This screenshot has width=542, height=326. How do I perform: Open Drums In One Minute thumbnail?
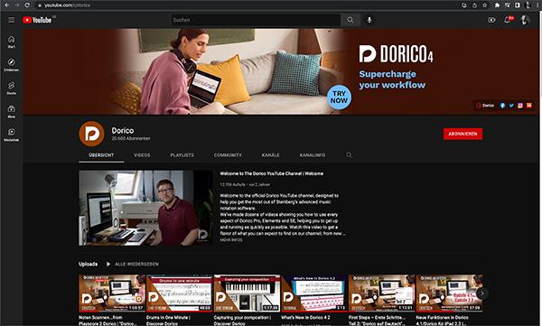[x=180, y=293]
